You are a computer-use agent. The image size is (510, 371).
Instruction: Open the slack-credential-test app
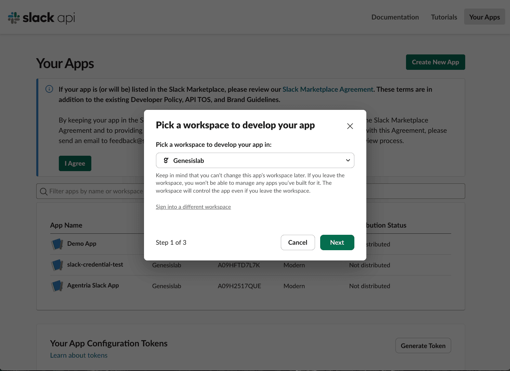pyautogui.click(x=95, y=265)
